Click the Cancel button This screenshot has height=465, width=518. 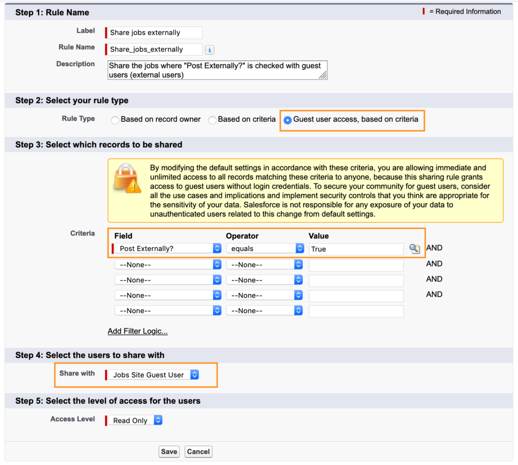[198, 451]
